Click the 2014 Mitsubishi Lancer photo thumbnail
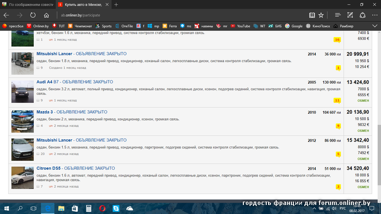 click(x=22, y=63)
